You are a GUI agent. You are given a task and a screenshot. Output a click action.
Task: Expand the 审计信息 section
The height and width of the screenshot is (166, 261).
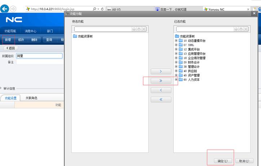pyautogui.click(x=1, y=88)
